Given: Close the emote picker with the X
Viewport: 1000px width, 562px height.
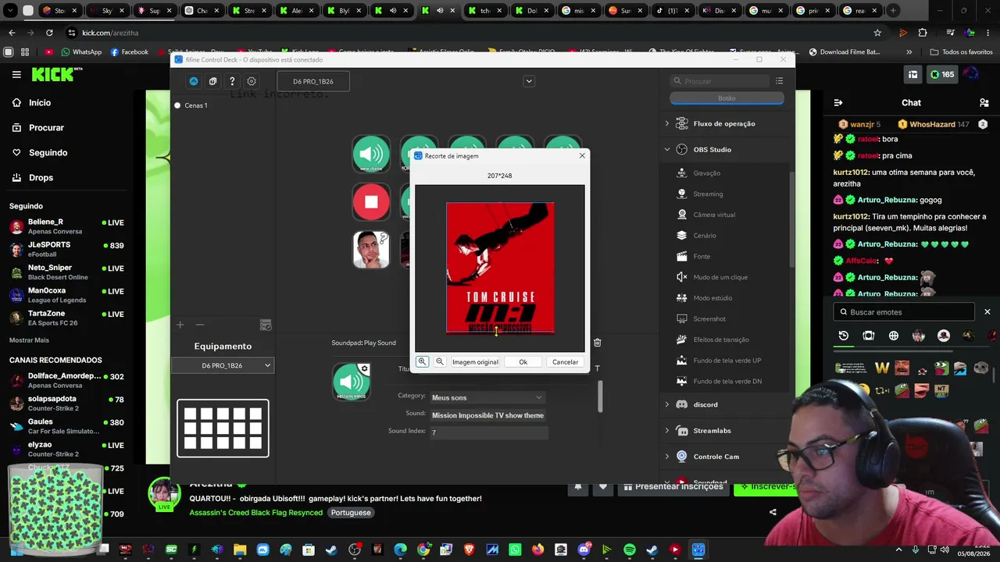Looking at the screenshot, I should (x=987, y=311).
